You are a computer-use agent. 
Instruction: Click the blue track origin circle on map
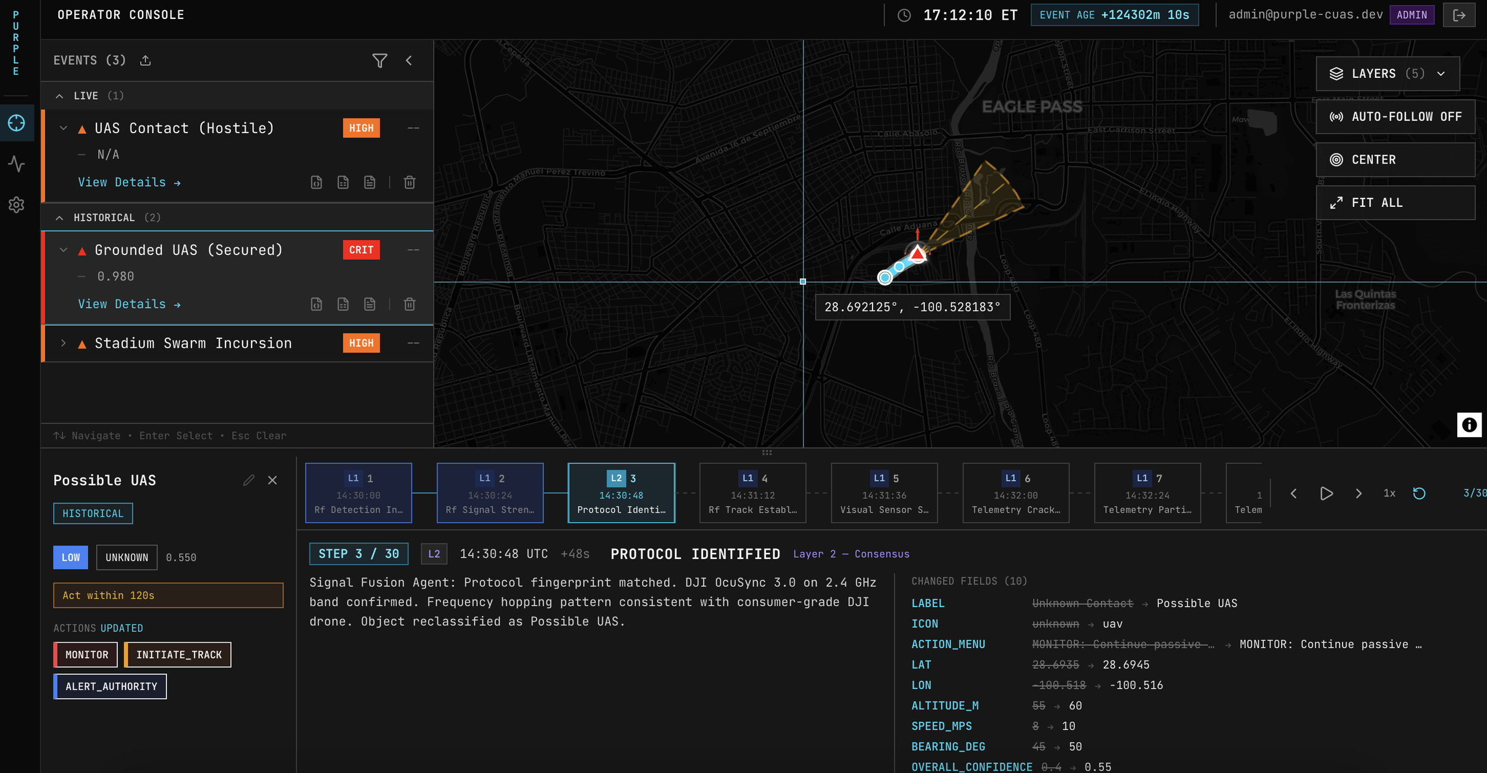[885, 277]
